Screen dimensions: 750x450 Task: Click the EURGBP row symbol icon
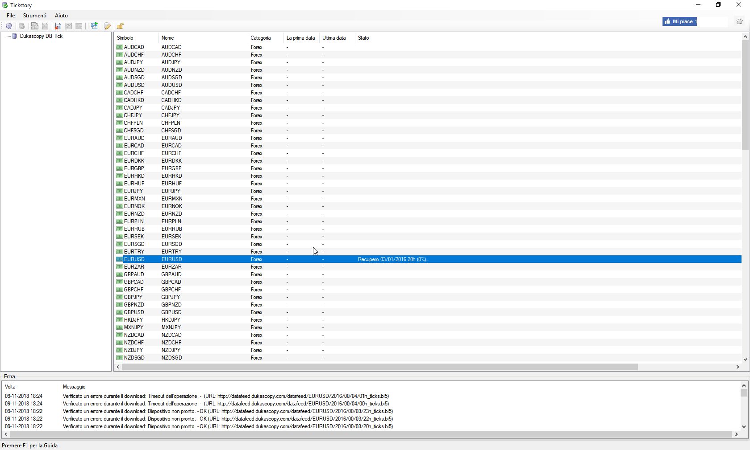[x=119, y=168]
